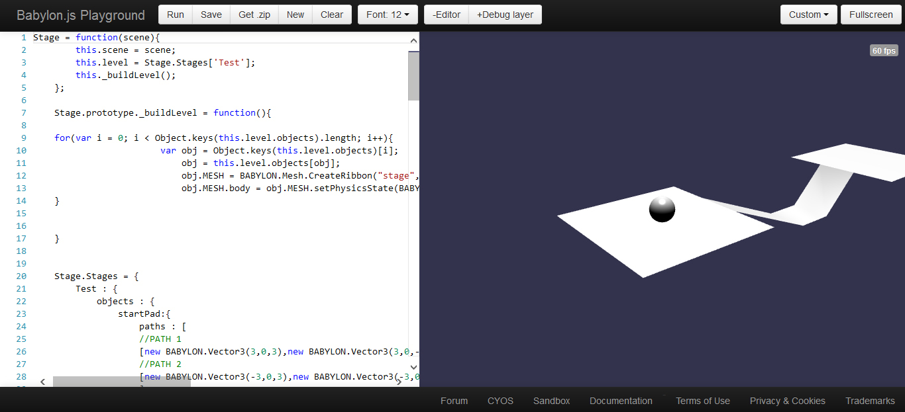905x412 pixels.
Task: Click the vertical scrollbar thumb in editor
Action: click(413, 75)
